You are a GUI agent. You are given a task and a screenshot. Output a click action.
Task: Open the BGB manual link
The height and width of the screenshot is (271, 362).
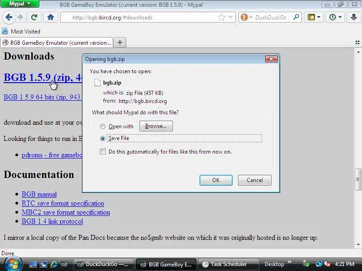coord(39,194)
